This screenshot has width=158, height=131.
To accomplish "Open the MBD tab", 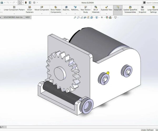I will pos(28,17).
